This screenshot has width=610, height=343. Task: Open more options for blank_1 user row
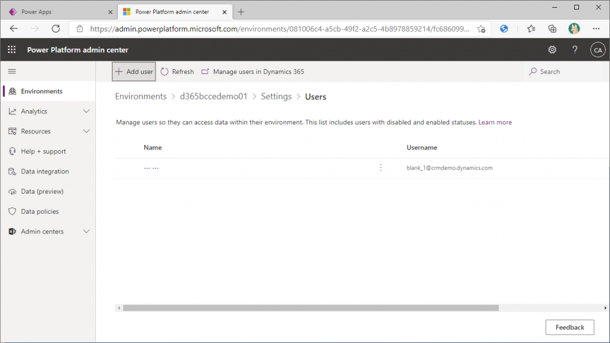pos(381,167)
